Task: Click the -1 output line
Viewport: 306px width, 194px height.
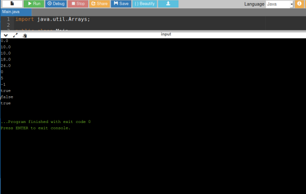Action: (3, 84)
